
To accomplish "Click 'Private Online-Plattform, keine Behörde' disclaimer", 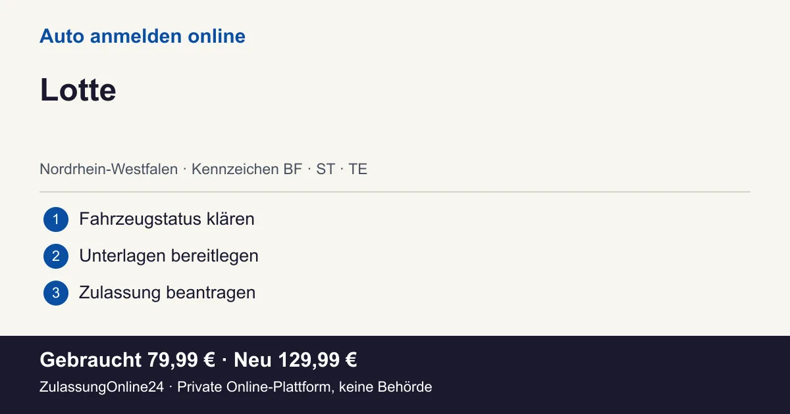I will tap(305, 387).
